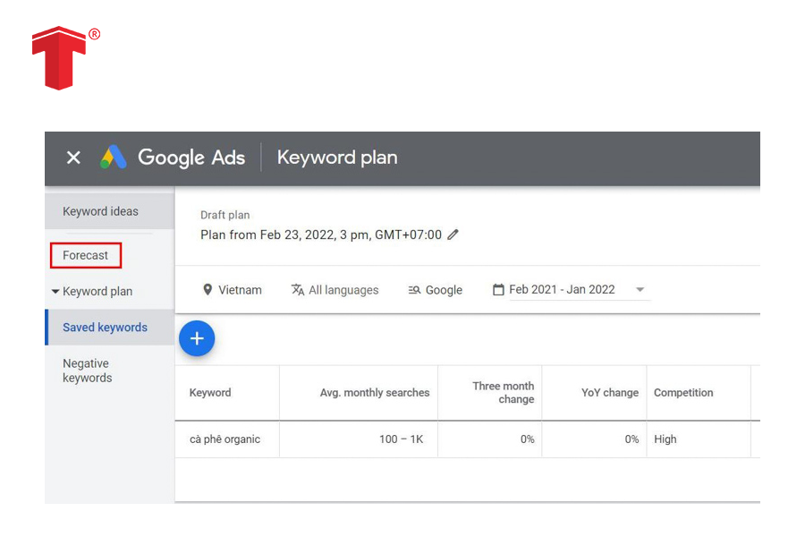Viewport: 805px width, 537px height.
Task: Click the Google Ads logo icon
Action: 113,158
